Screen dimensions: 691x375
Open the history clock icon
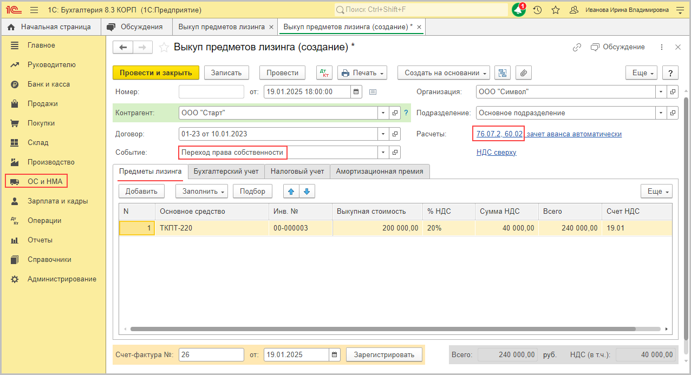[537, 10]
